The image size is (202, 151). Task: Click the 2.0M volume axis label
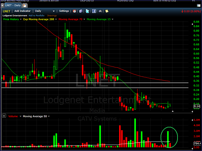click(197, 137)
